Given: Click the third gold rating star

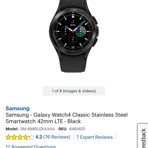Looking at the screenshot, I should (20, 137).
